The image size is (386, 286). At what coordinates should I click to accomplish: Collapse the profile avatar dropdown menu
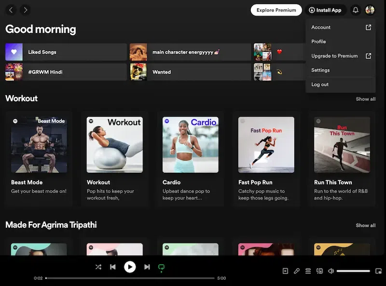pyautogui.click(x=370, y=10)
